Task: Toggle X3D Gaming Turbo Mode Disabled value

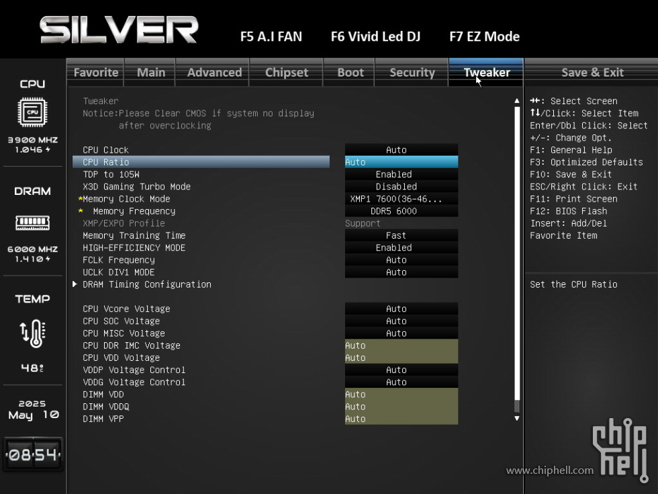Action: 402,186
